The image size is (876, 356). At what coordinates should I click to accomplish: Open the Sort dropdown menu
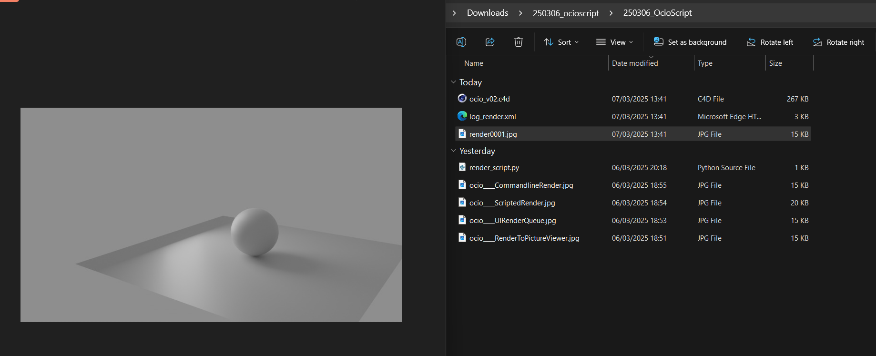pos(561,42)
